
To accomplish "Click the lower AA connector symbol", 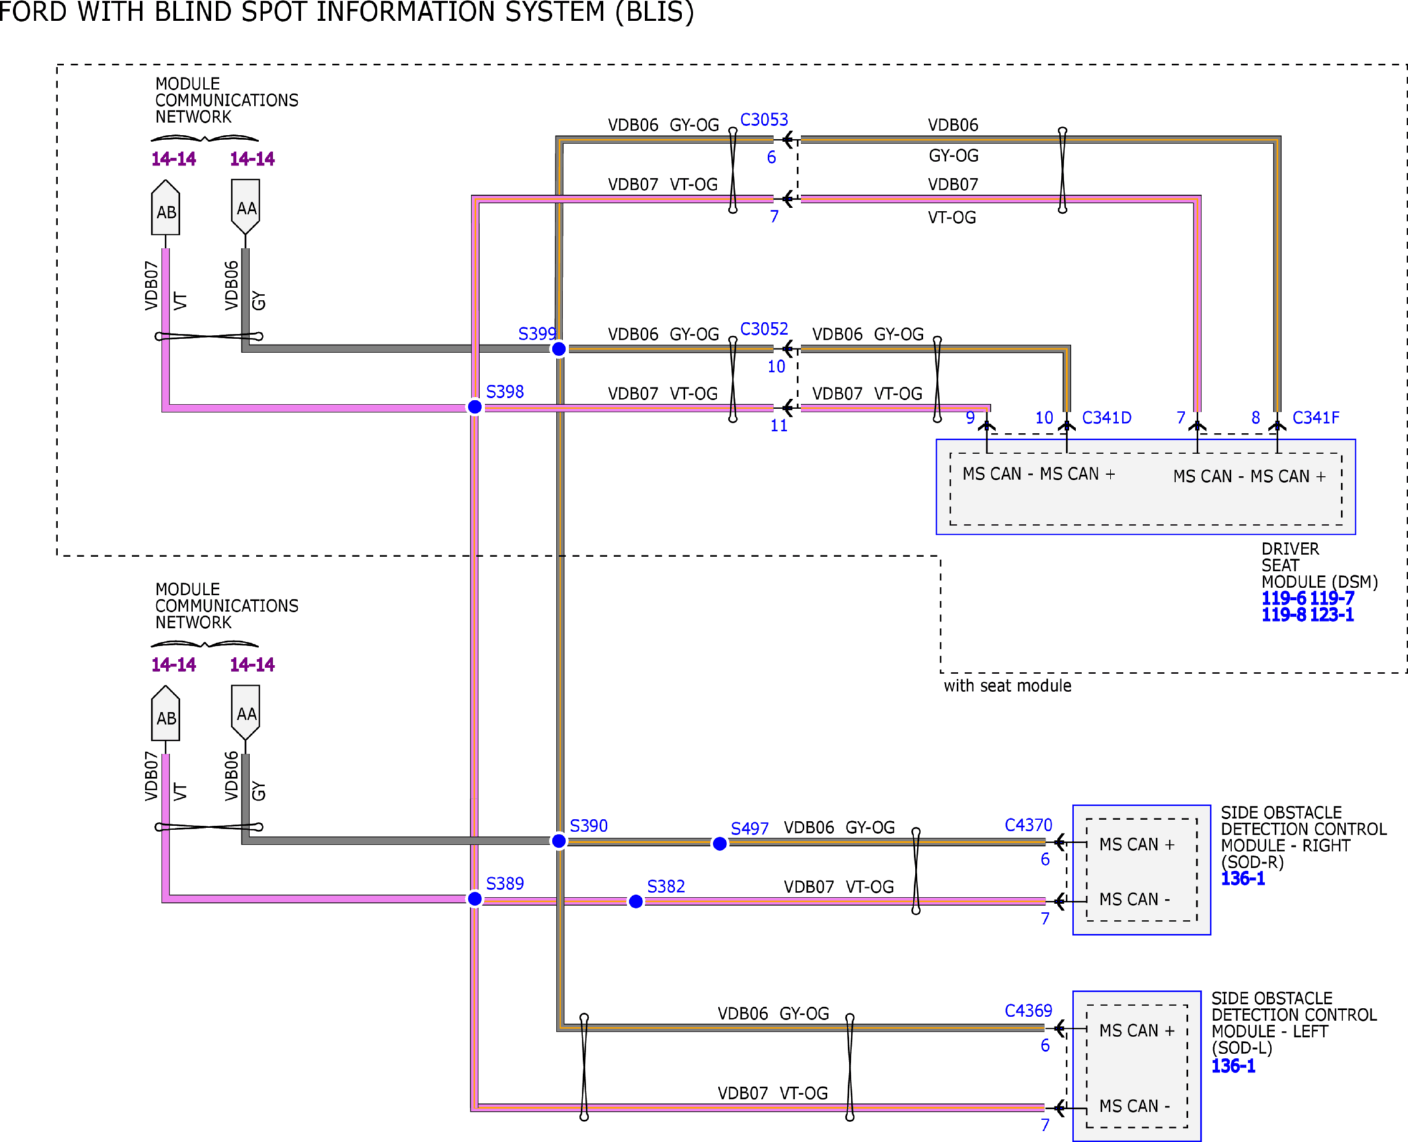I will [245, 712].
